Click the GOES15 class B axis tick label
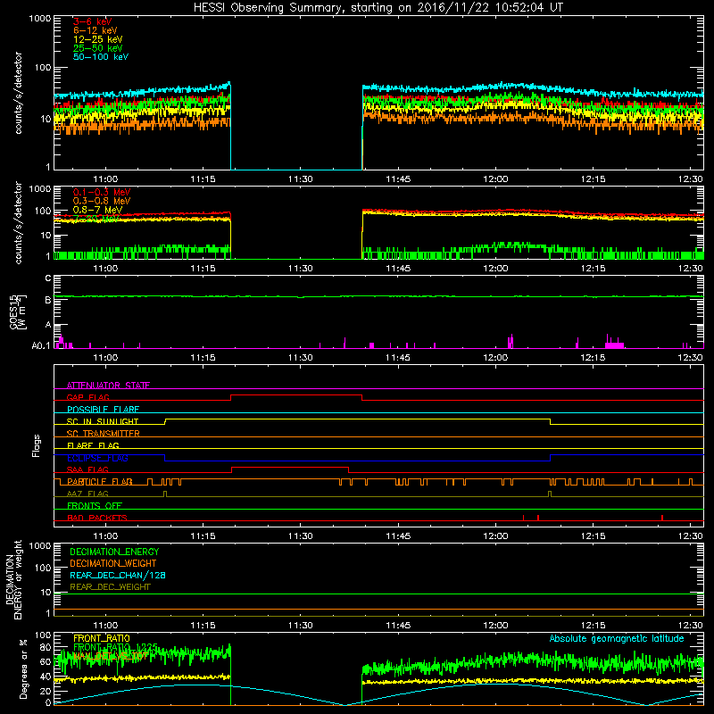The image size is (714, 714). [x=48, y=300]
